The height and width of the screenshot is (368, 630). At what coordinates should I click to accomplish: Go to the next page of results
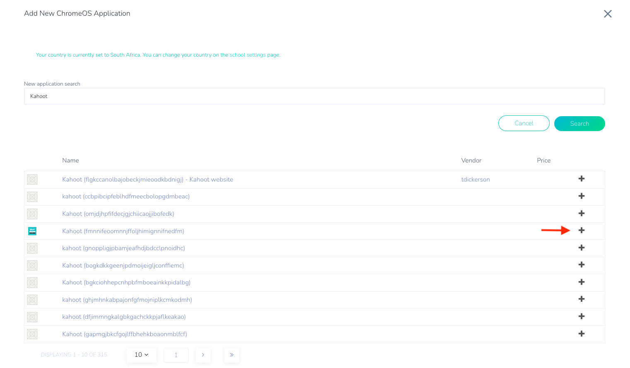pyautogui.click(x=203, y=355)
